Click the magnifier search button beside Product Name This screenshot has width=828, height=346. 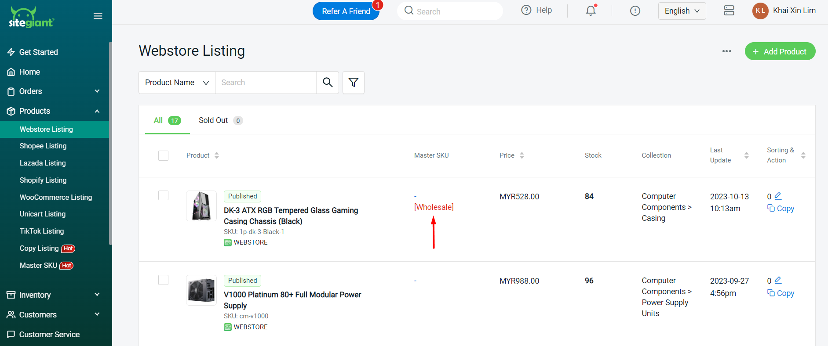tap(328, 83)
